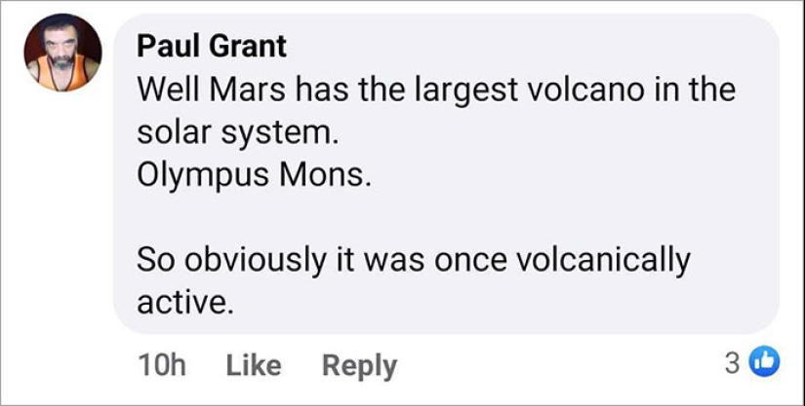Open Paul Grant's profile picture
This screenshot has height=406, width=805.
tap(62, 54)
